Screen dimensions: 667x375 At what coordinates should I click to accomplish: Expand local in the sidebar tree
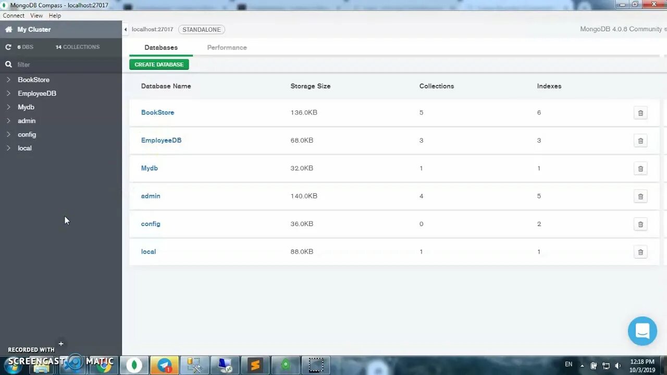(8, 148)
